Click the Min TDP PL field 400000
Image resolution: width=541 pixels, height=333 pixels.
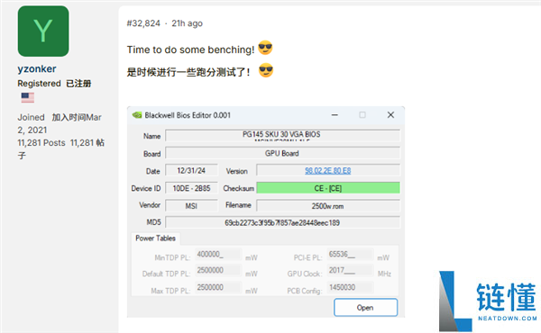(218, 254)
